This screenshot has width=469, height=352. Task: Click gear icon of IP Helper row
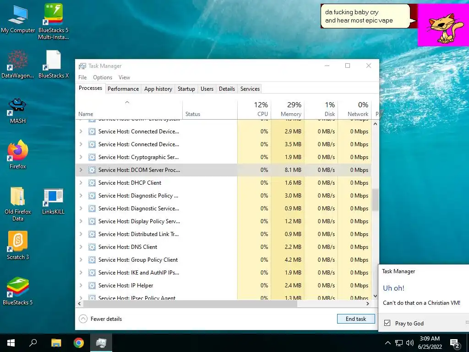click(x=92, y=286)
